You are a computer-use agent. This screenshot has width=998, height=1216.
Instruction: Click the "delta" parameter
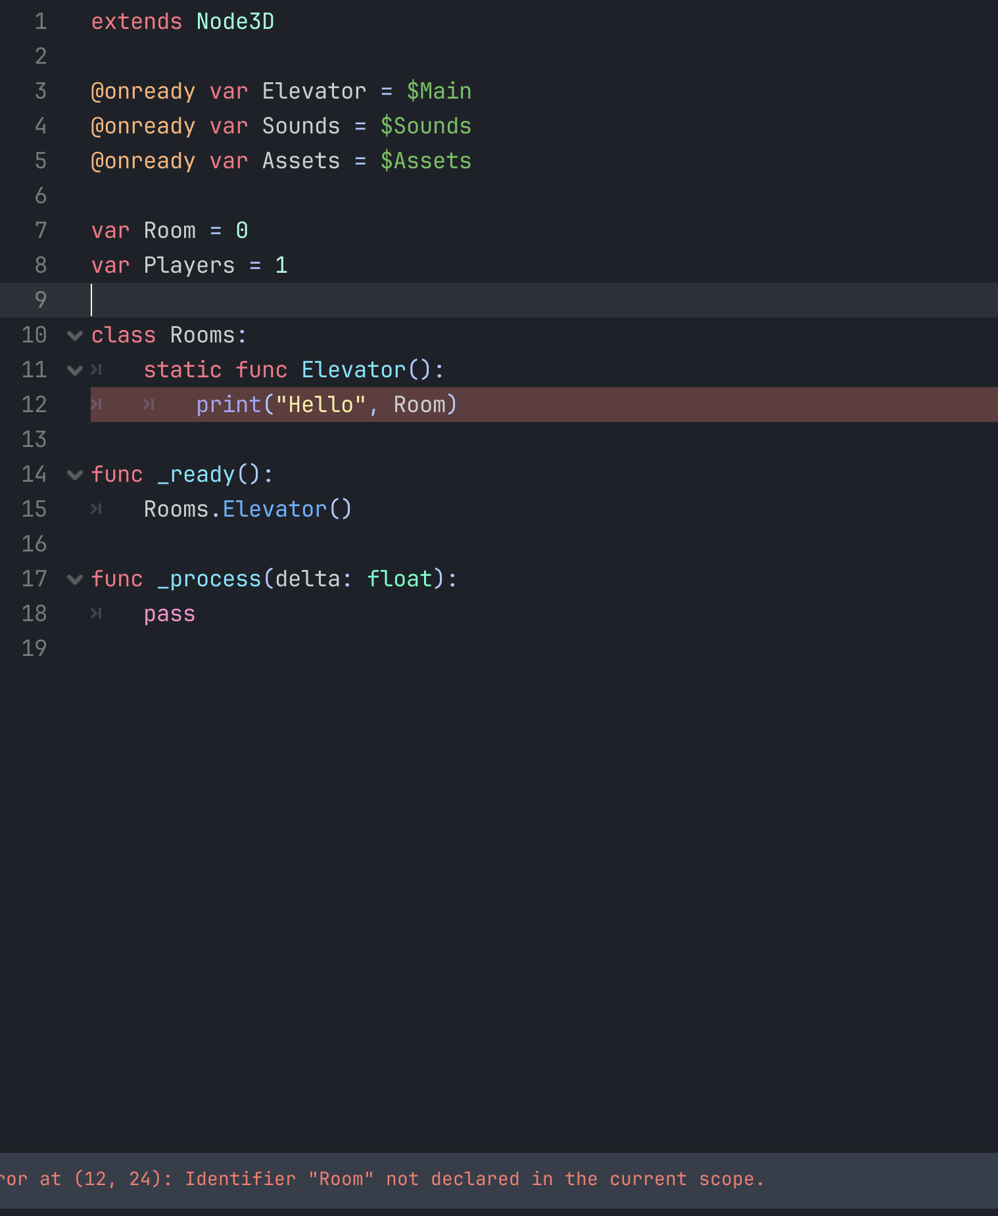308,579
